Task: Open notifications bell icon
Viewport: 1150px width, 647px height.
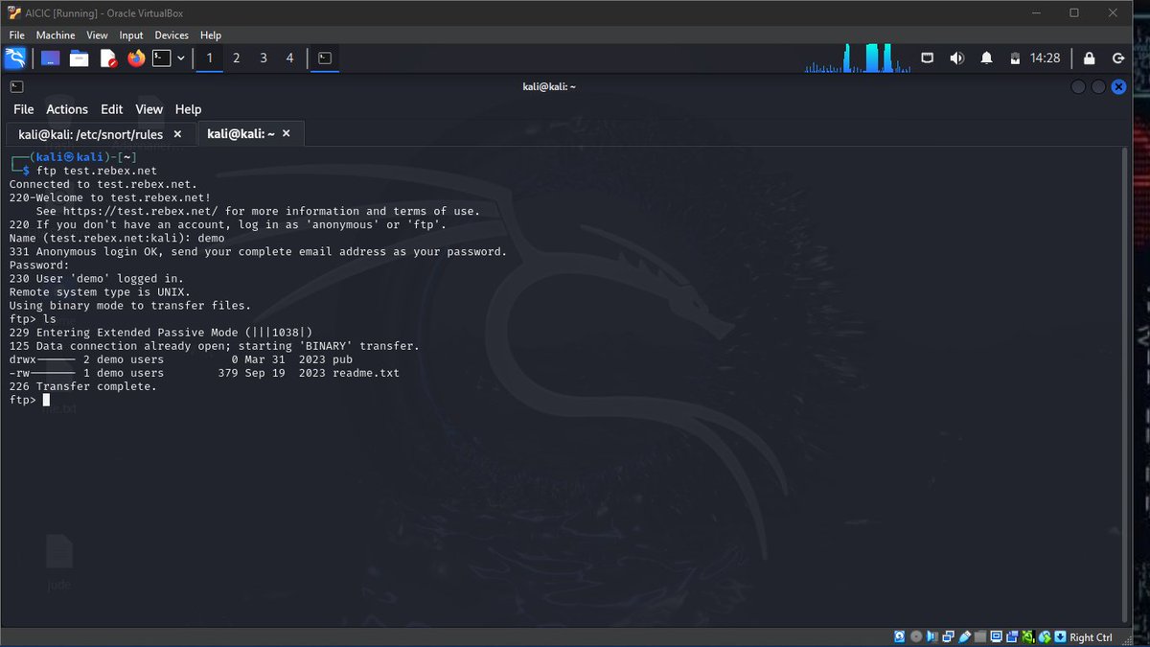Action: [x=986, y=58]
